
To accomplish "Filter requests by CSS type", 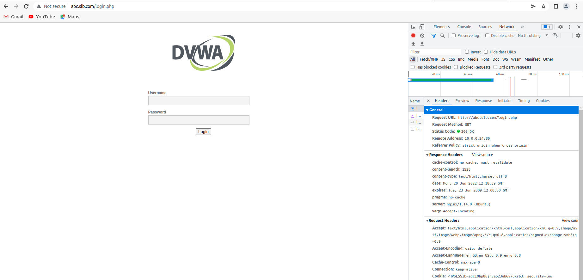I will pos(451,59).
